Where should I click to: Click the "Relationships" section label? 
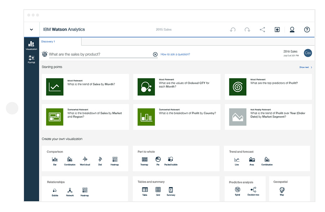[x=56, y=182]
